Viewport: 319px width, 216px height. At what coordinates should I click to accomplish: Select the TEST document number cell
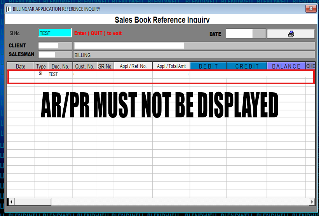tap(60, 74)
